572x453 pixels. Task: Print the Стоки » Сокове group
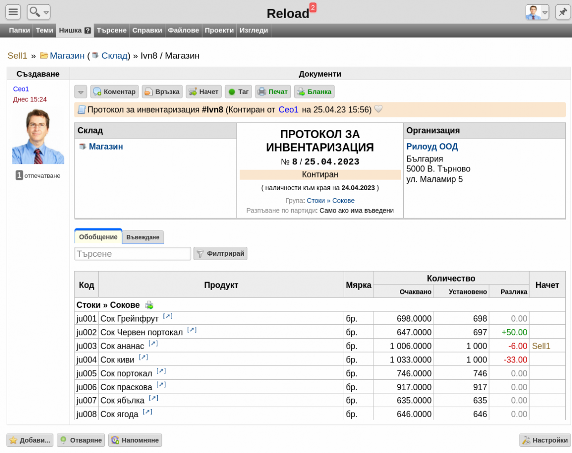[x=149, y=305]
